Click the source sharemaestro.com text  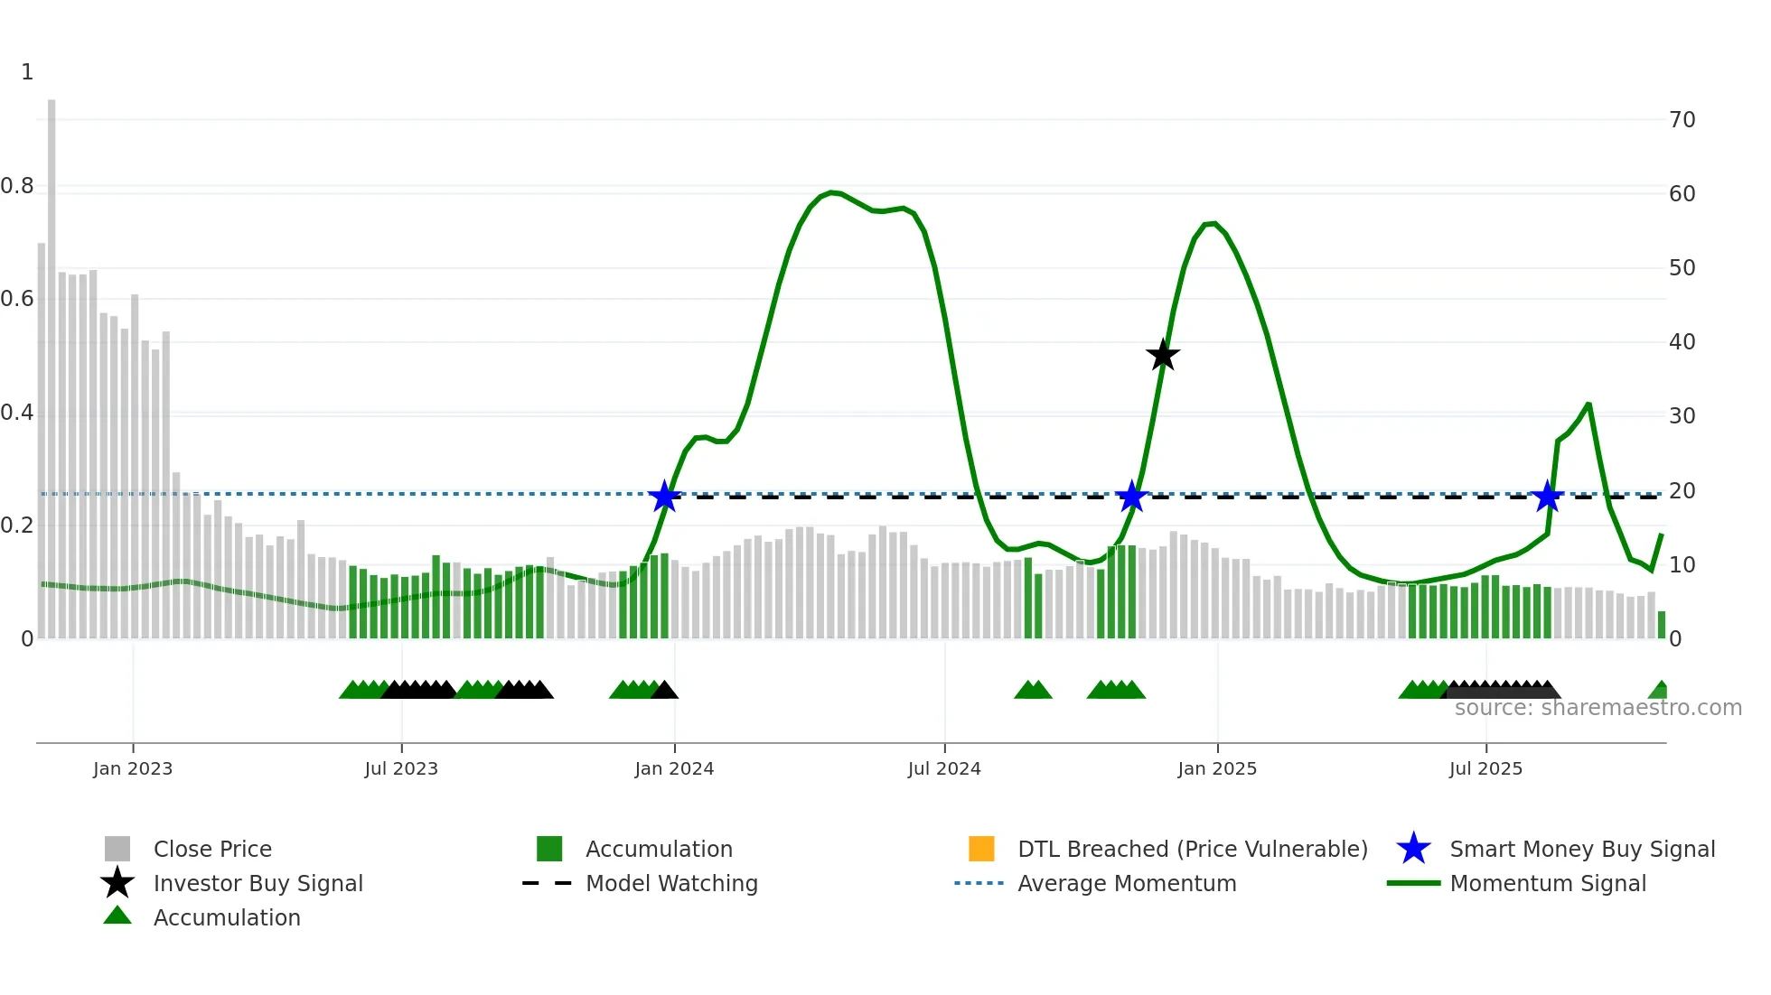point(1598,708)
